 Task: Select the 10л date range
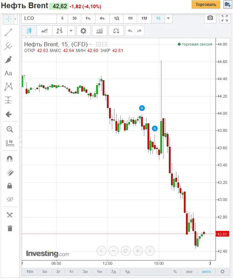[x=30, y=272]
